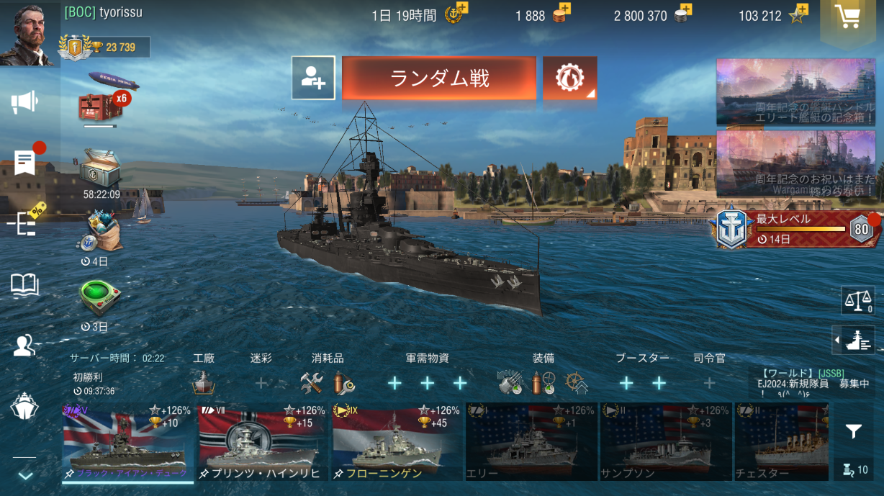Open the shop cart icon
The image size is (884, 496).
click(851, 18)
